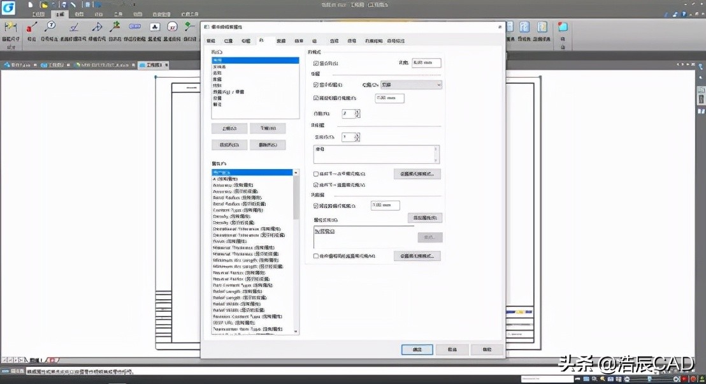The height and width of the screenshot is (384, 706).
Task: Click the upper numeric spinner arrows in dialog
Action: click(x=357, y=114)
